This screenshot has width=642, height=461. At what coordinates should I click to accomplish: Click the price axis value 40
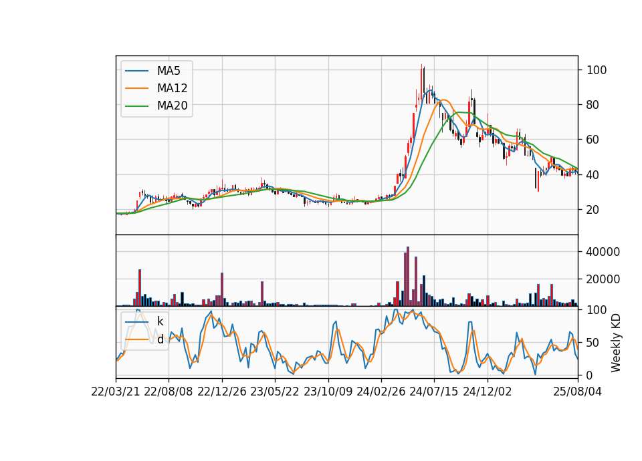pos(593,174)
